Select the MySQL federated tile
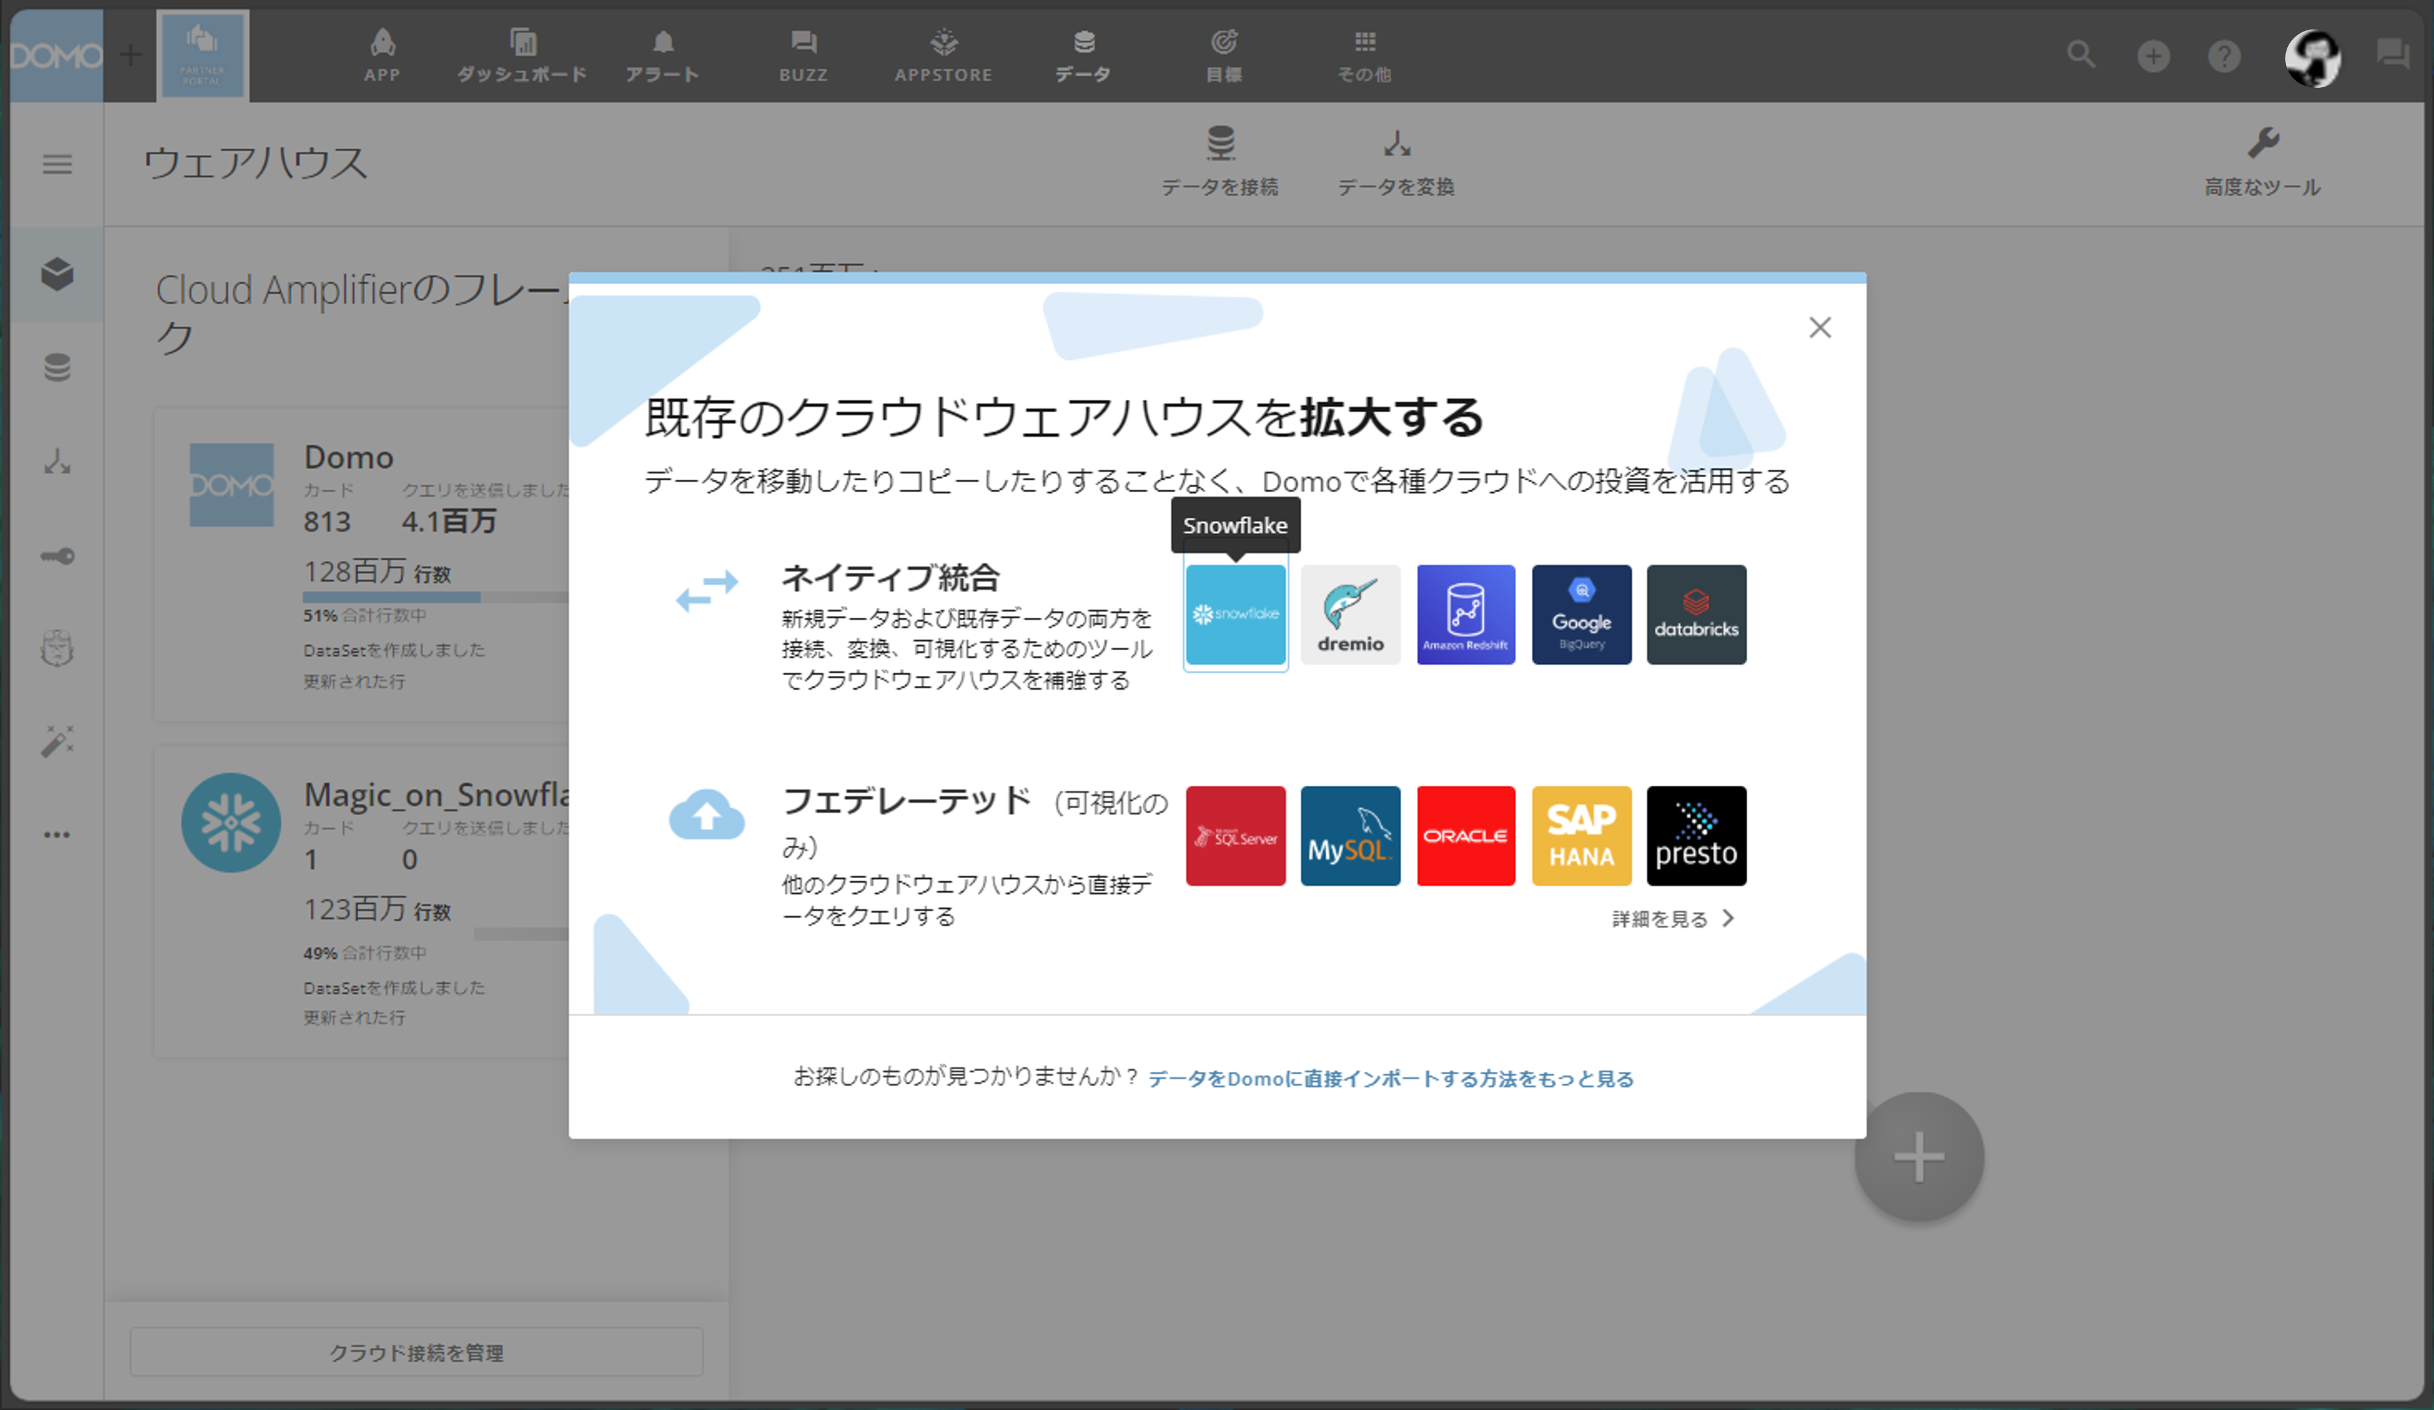The image size is (2434, 1410). [x=1350, y=835]
